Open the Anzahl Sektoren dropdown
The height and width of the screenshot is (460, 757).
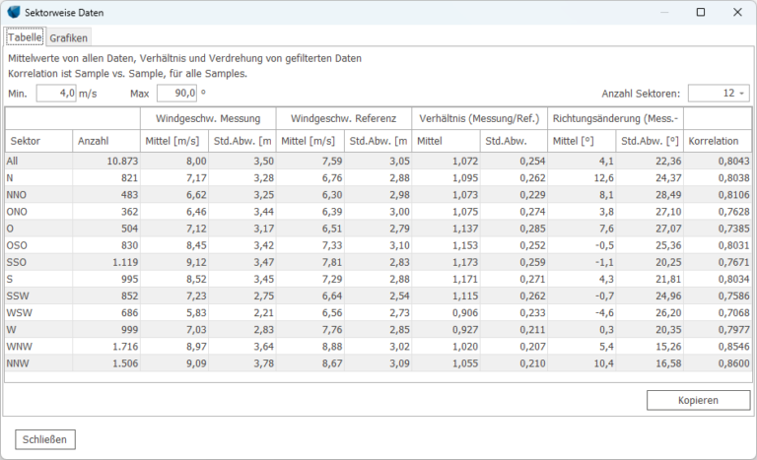click(x=718, y=94)
